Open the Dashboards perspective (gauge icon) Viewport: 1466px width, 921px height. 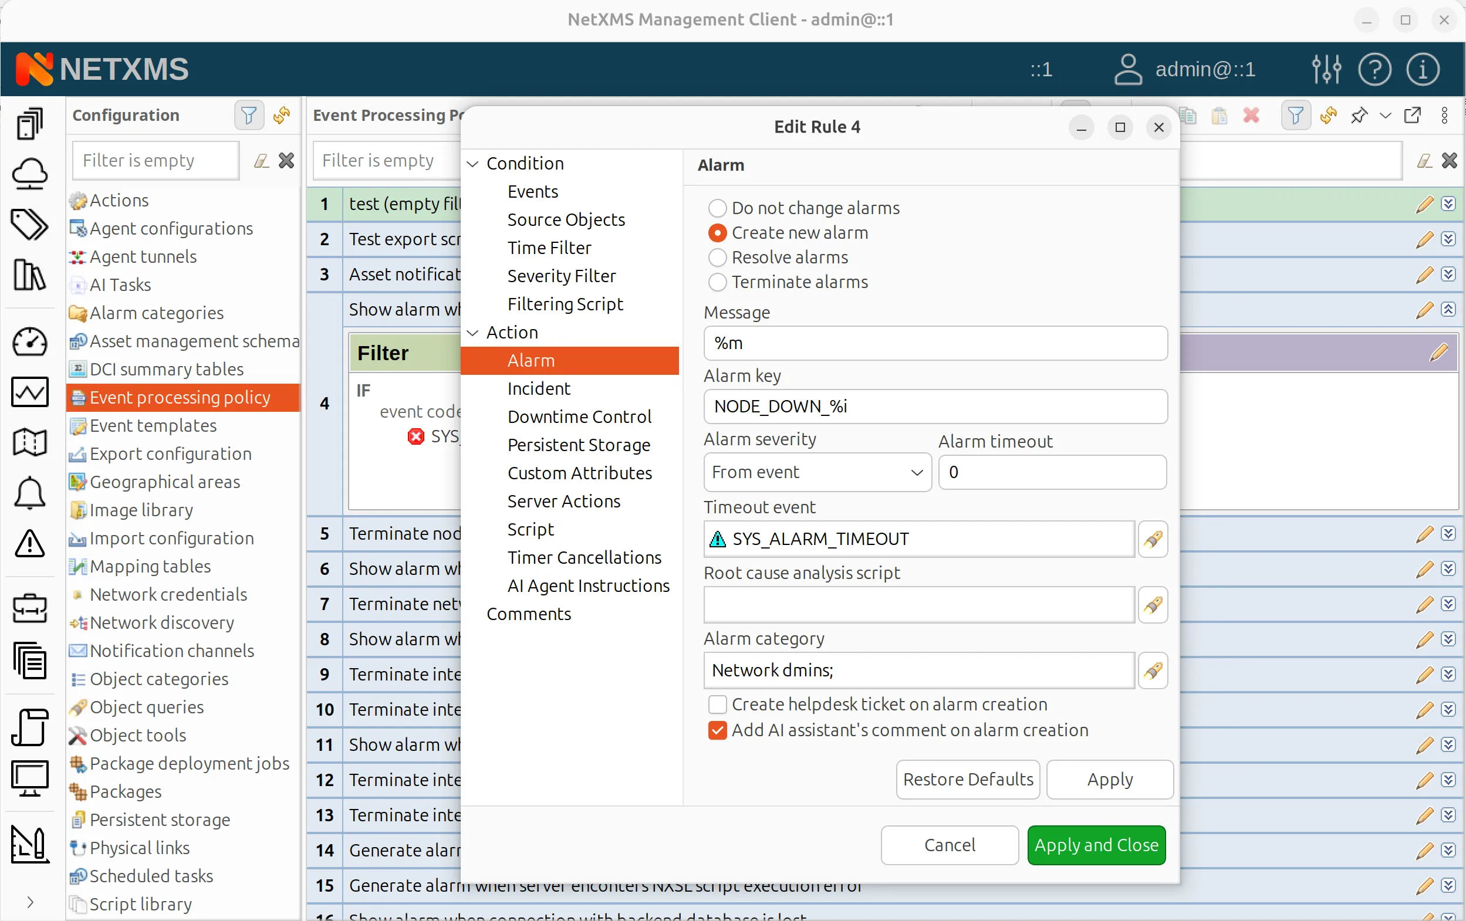[x=29, y=343]
